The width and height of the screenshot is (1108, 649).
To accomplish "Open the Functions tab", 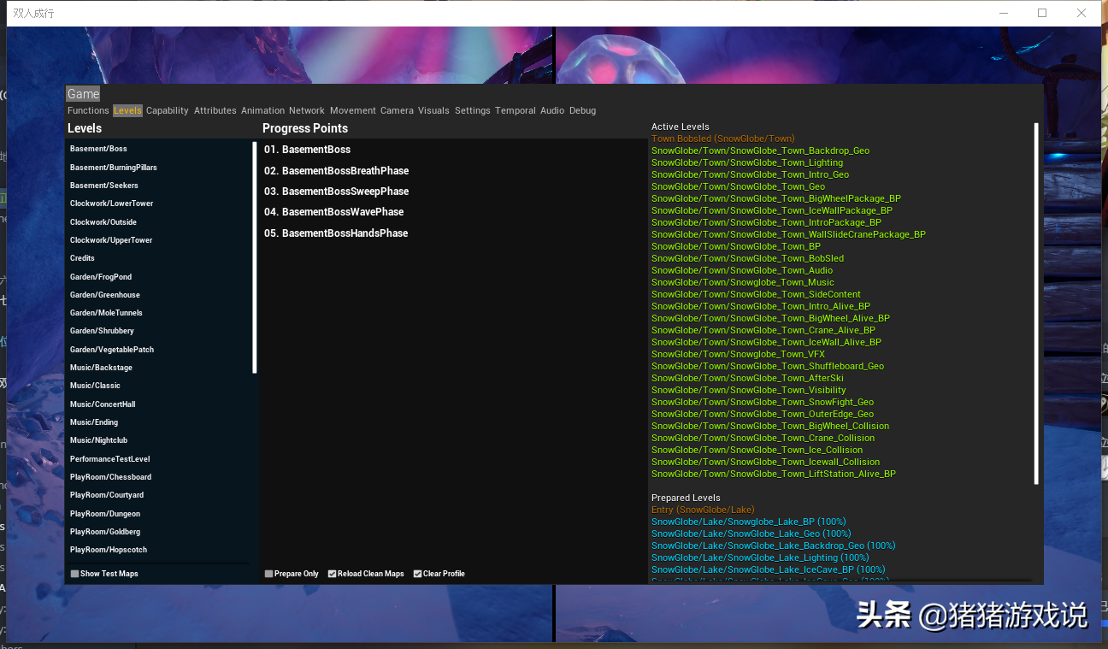I will coord(88,110).
